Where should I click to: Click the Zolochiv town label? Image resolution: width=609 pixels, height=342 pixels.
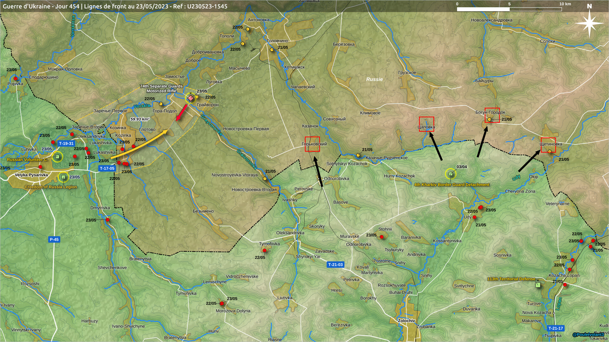point(406,321)
